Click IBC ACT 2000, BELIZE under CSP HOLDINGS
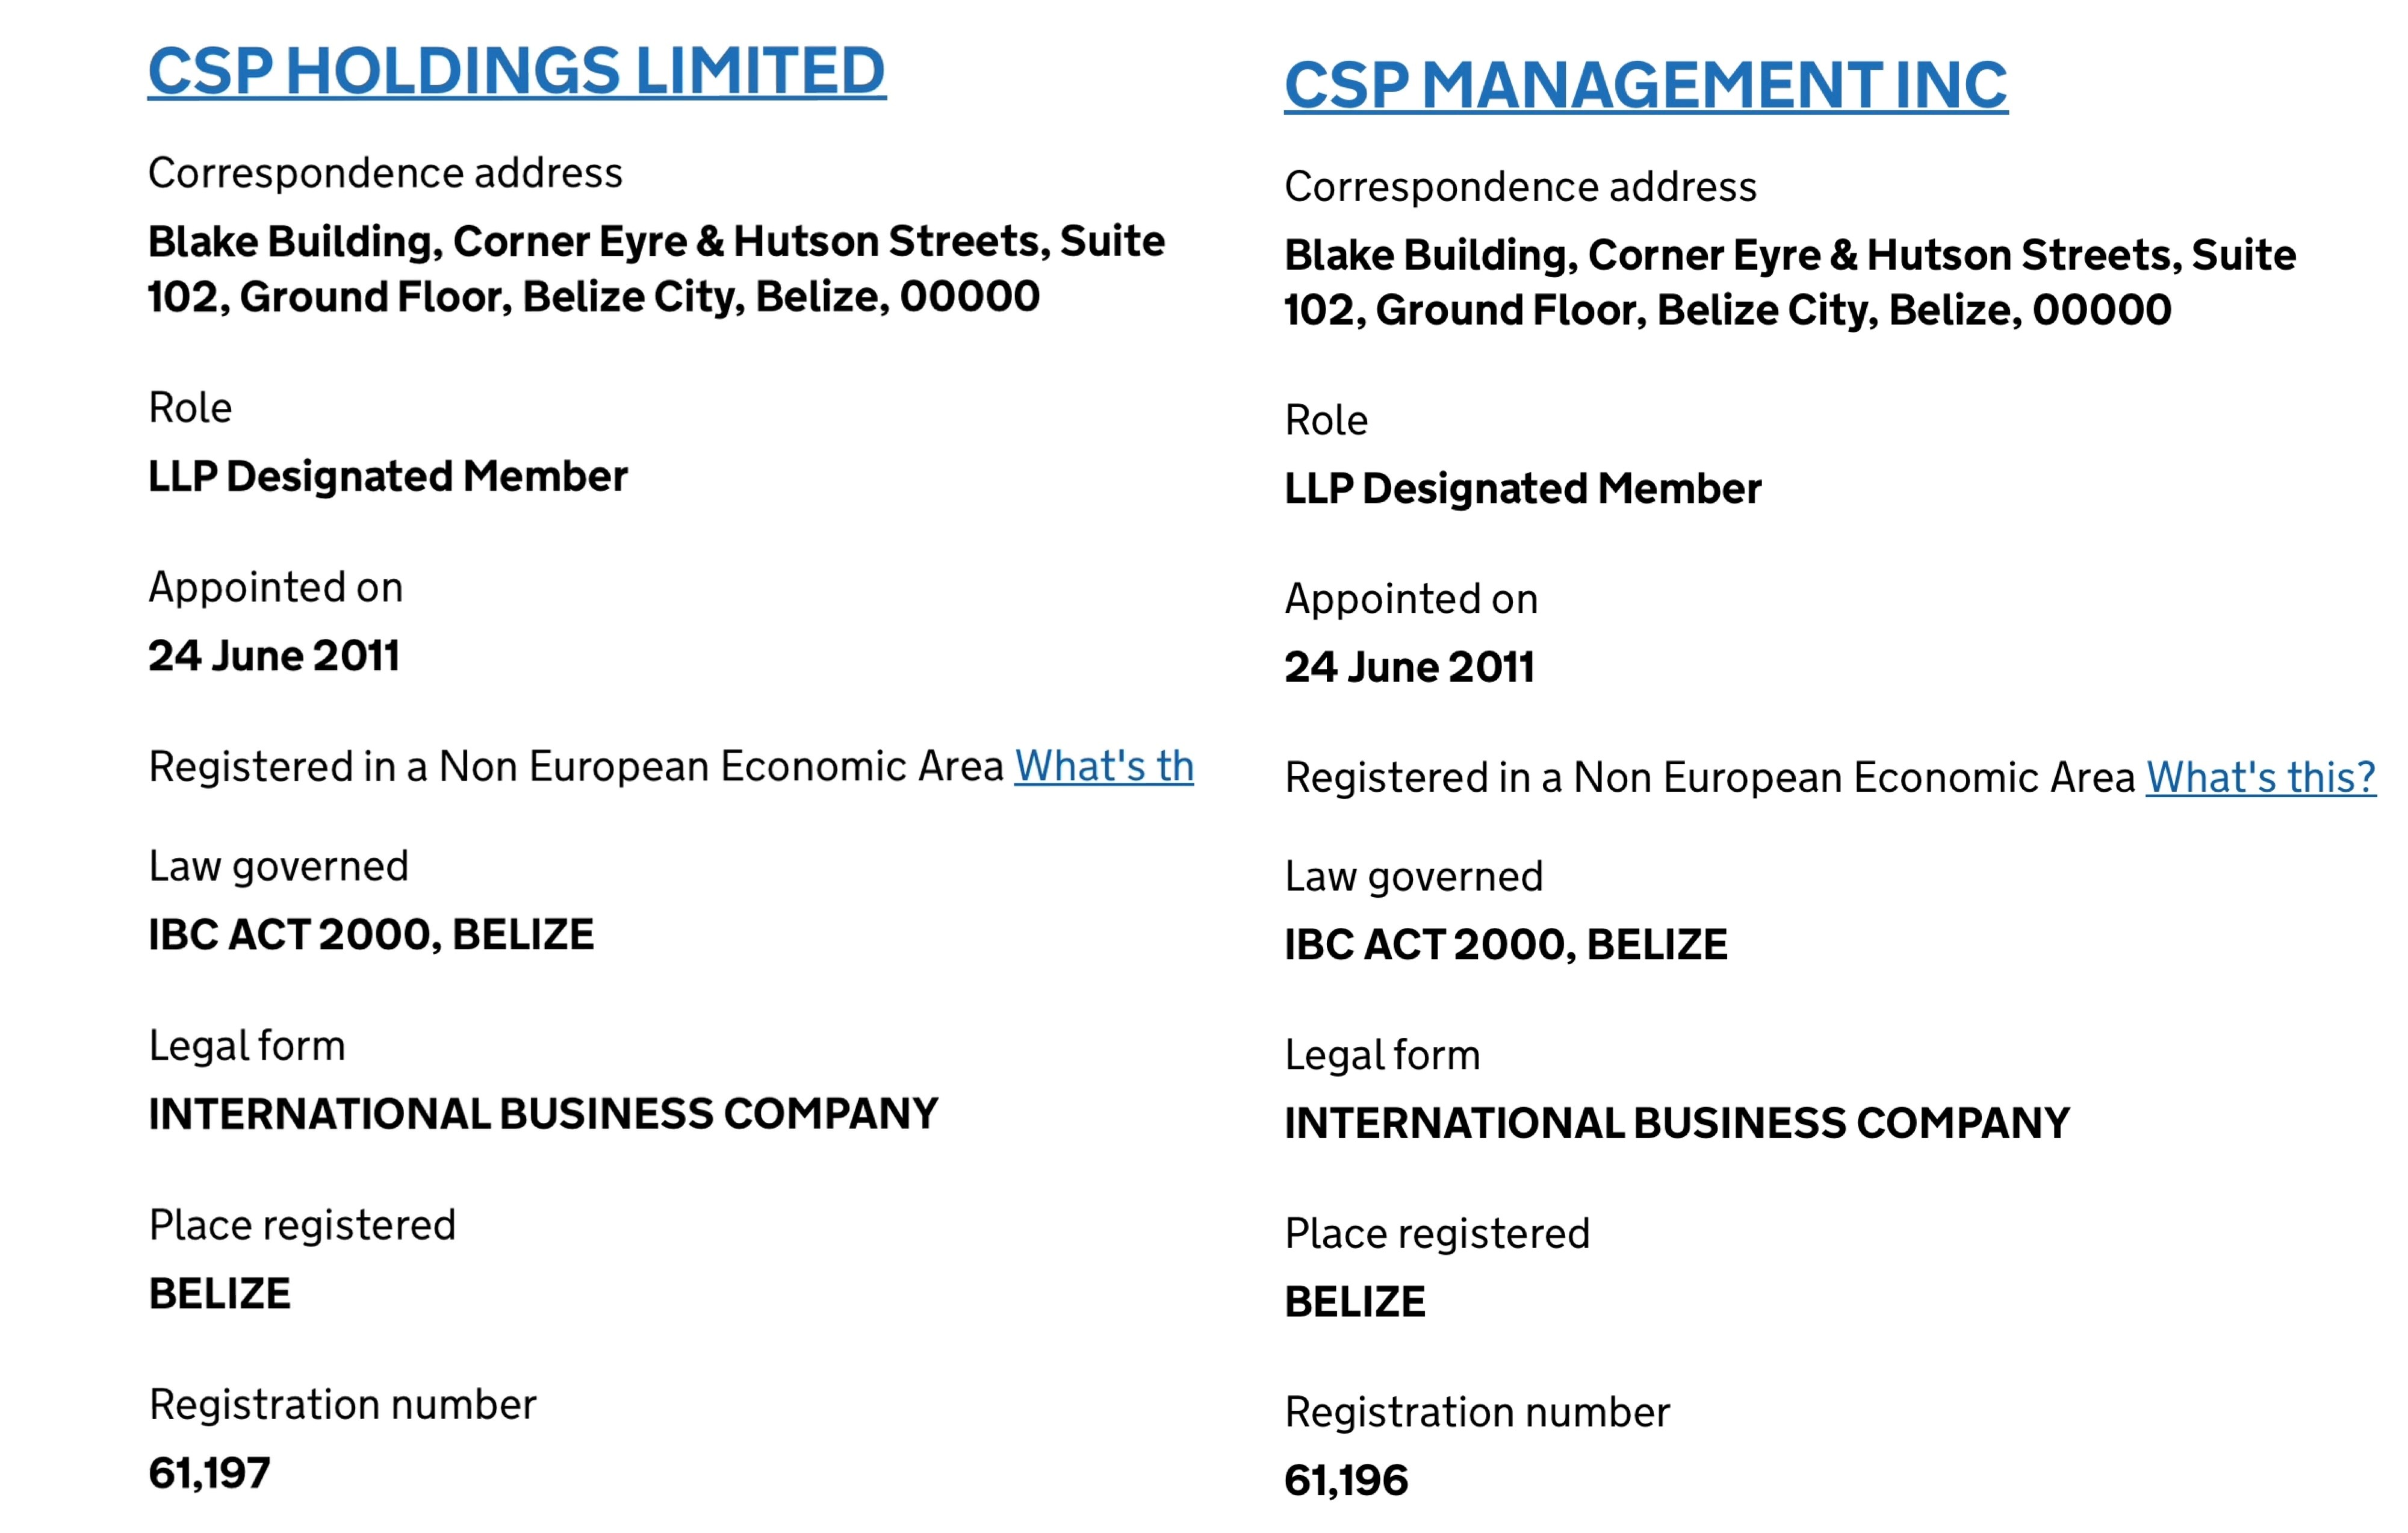This screenshot has width=2408, height=1533. 371,935
